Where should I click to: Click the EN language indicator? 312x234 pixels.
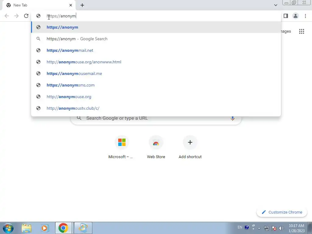(240, 227)
